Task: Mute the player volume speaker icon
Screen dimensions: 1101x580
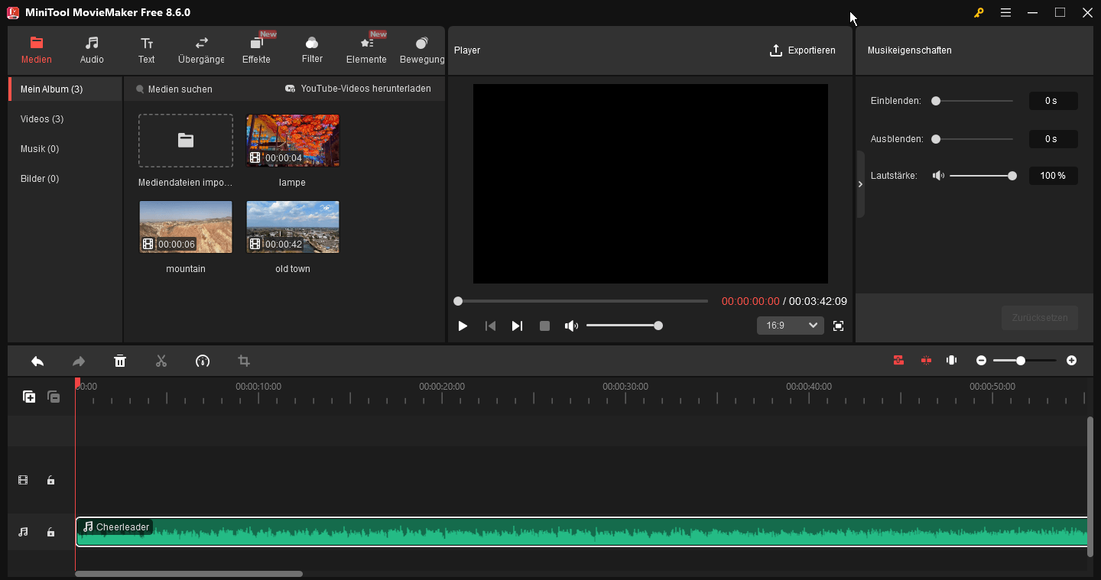Action: click(x=571, y=326)
